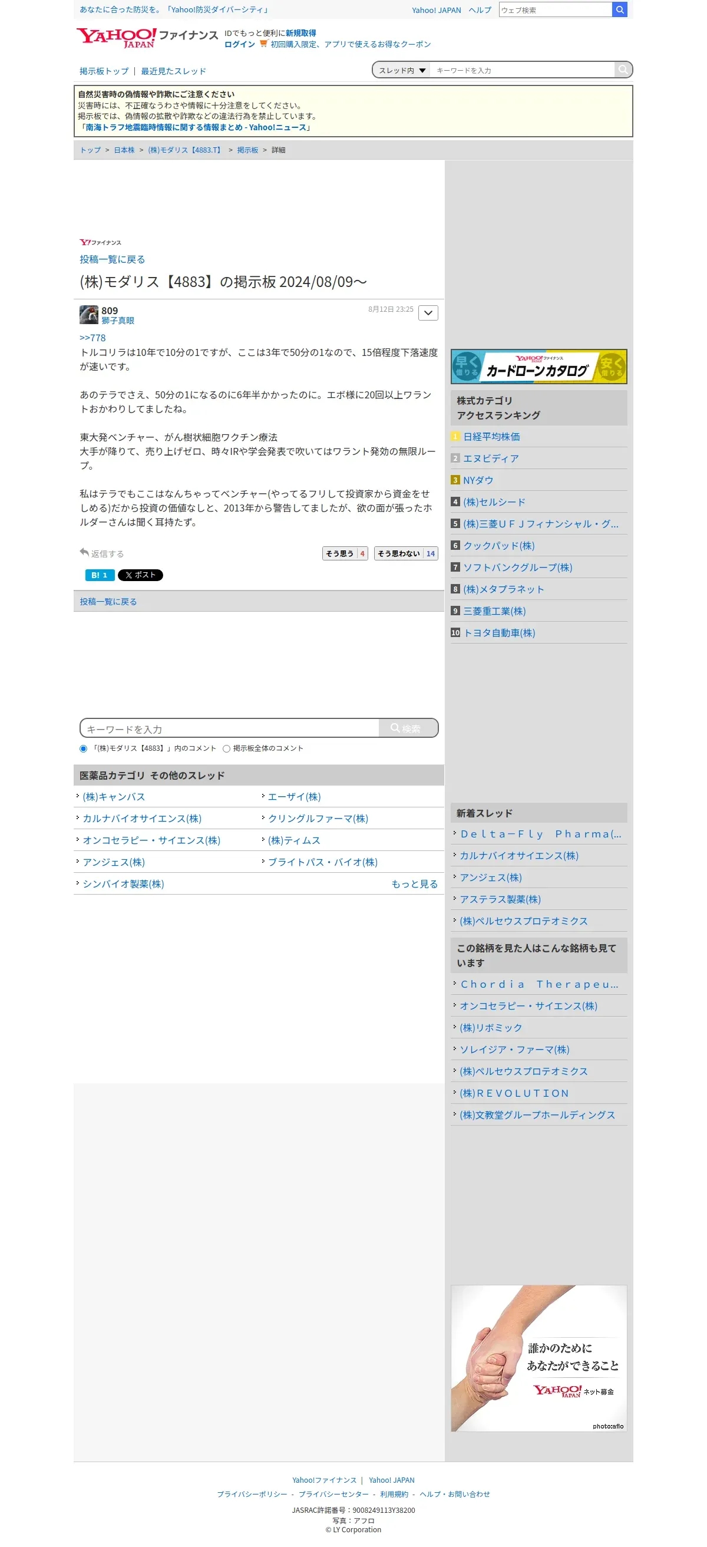This screenshot has height=1547, width=707.
Task: Open user 獅子真眼 avatar image
Action: pos(89,315)
